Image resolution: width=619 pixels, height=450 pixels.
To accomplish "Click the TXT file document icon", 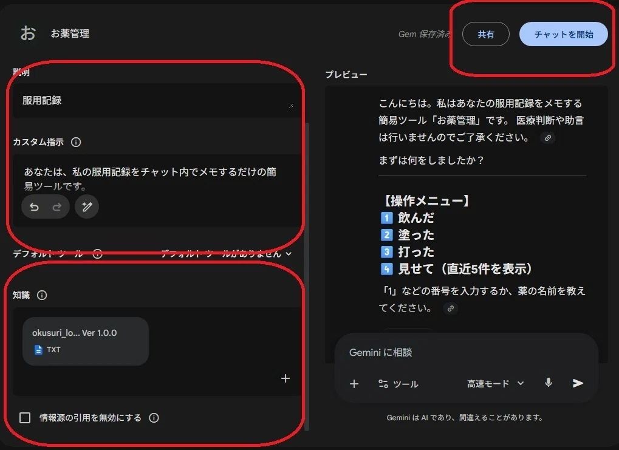I will click(x=38, y=350).
